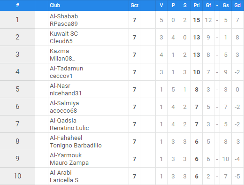Open the Kuwait SC club entry
This screenshot has width=244, height=185.
coord(64,34)
